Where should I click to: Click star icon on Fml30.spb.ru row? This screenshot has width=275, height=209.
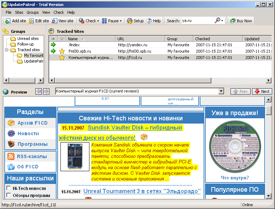pyautogui.click(x=62, y=51)
